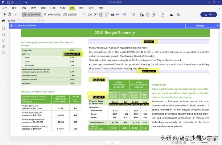Image resolution: width=222 pixels, height=145 pixels.
Task: Click the 禁用高亮 disable-highlight button
Action: point(200,26)
